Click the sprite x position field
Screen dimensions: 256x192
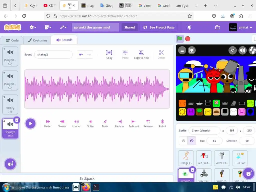point(232,130)
